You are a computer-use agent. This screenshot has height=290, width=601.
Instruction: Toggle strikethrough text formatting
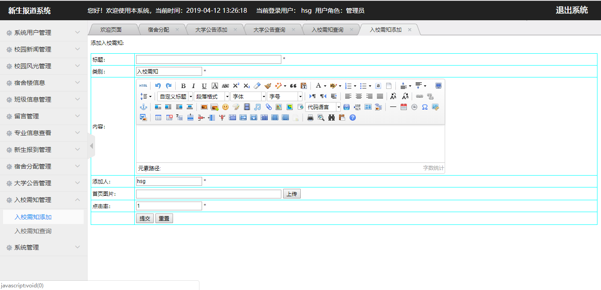point(225,86)
